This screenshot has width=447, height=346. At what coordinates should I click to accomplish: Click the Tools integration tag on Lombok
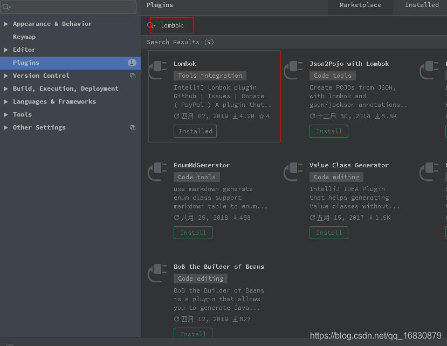210,76
